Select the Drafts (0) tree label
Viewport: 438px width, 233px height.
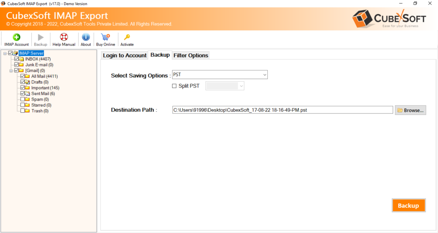(40, 82)
